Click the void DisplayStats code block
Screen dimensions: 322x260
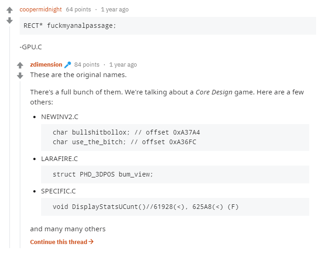(x=175, y=207)
